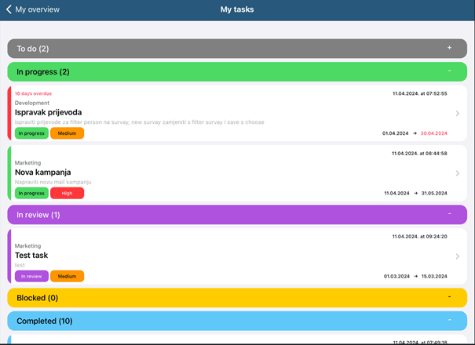Image resolution: width=475 pixels, height=345 pixels.
Task: Open Nova kampanja task chevron arrow
Action: [458, 173]
